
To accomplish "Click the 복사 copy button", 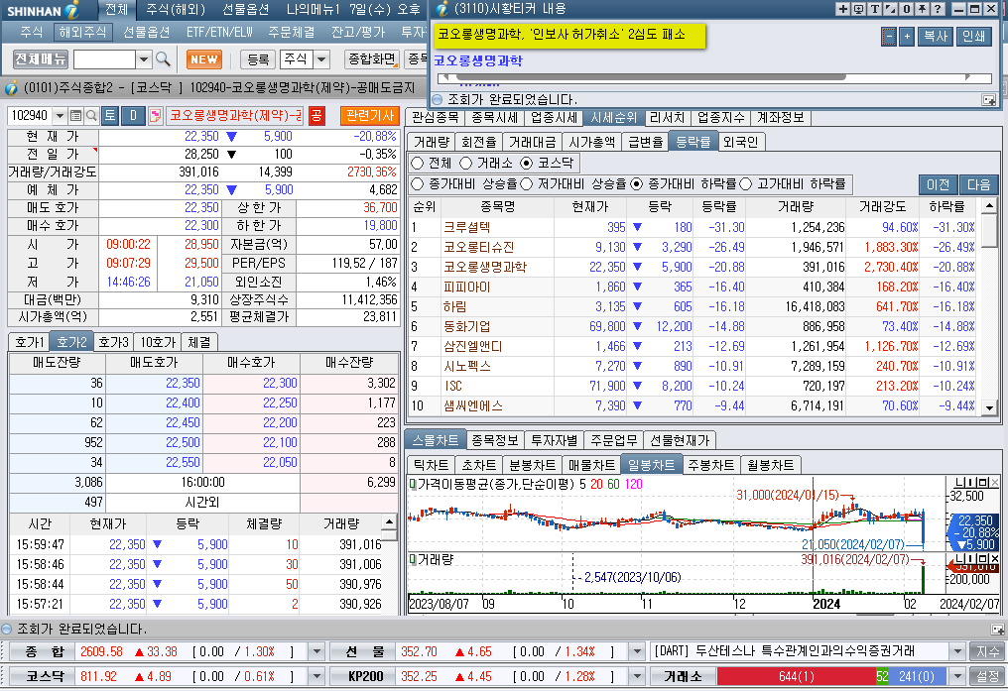I will coord(935,37).
